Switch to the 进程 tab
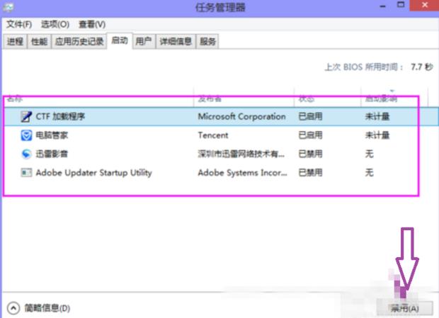Viewport: 439px width, 318px height. (x=15, y=42)
